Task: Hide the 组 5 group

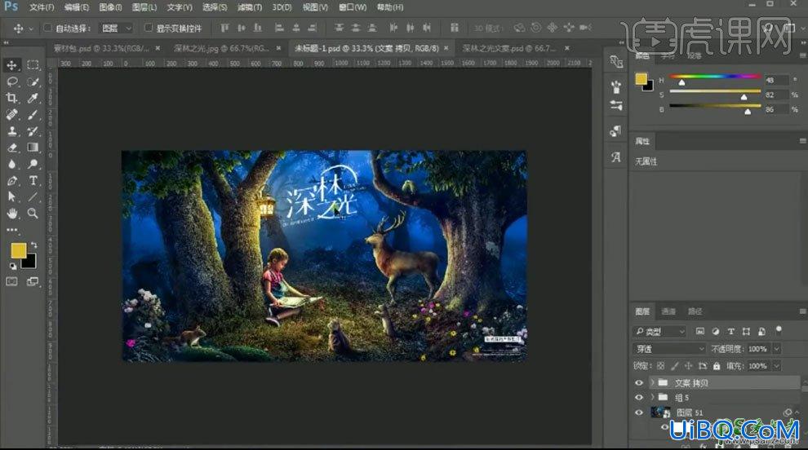Action: [x=639, y=398]
